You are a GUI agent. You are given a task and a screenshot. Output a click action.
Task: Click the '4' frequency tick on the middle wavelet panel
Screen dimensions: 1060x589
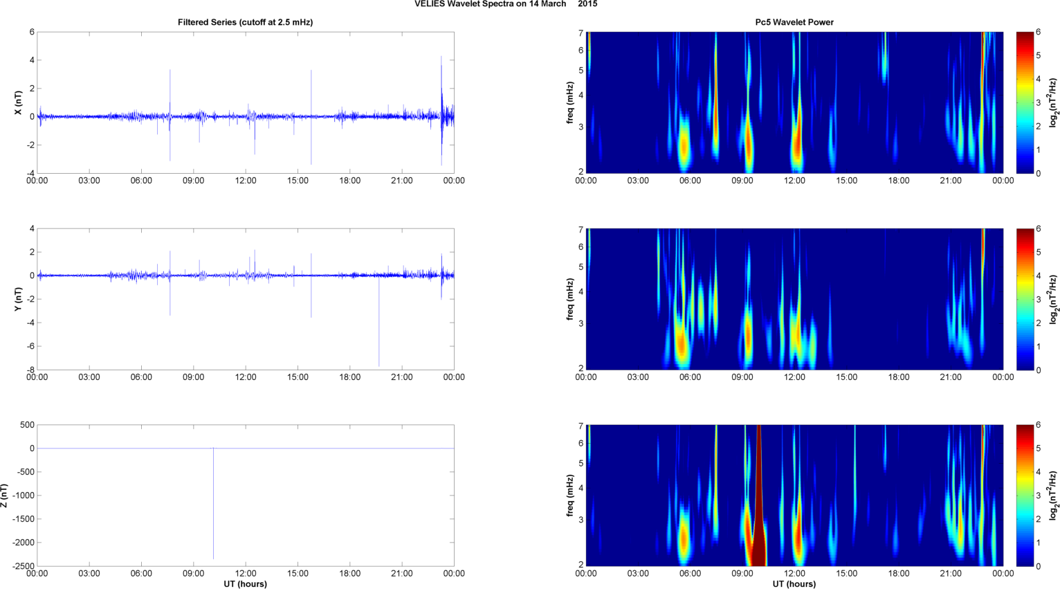click(x=581, y=292)
